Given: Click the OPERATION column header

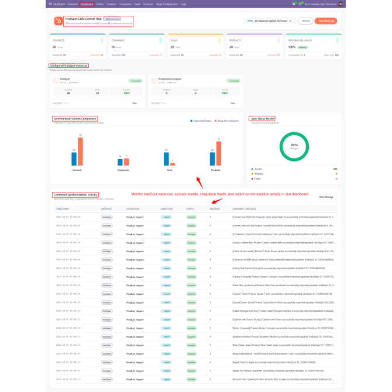Looking at the screenshot, I should click(x=133, y=209).
